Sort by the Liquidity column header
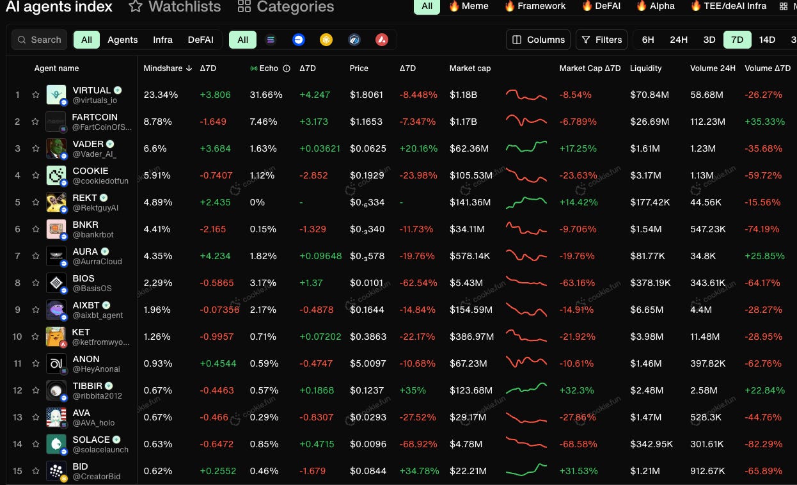Screen dimensions: 797x485 [x=646, y=68]
